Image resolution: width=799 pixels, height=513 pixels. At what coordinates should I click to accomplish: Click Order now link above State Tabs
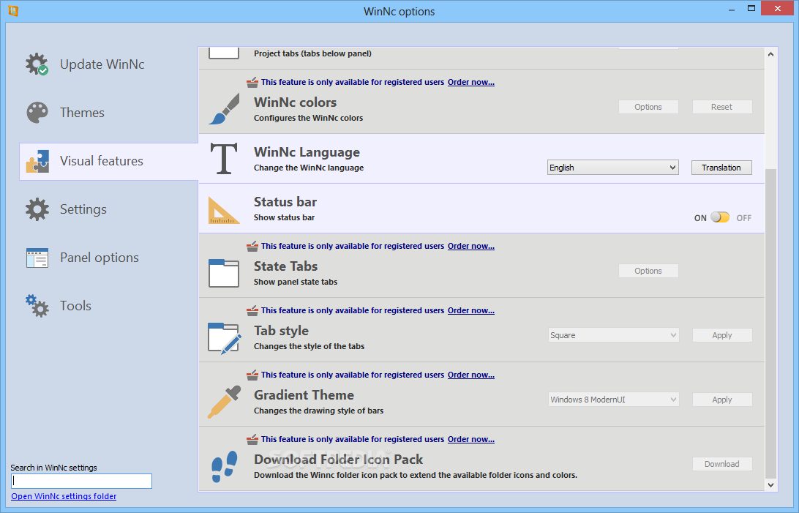(471, 246)
